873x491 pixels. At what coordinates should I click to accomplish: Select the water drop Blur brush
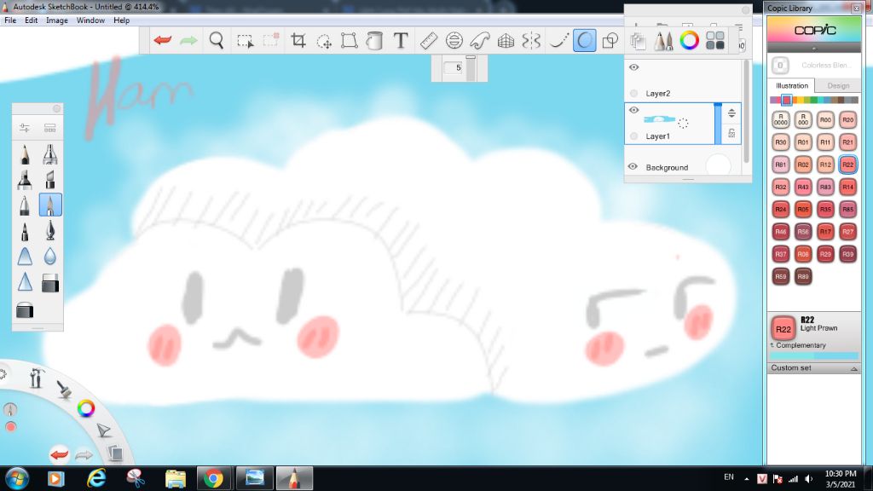(x=50, y=256)
